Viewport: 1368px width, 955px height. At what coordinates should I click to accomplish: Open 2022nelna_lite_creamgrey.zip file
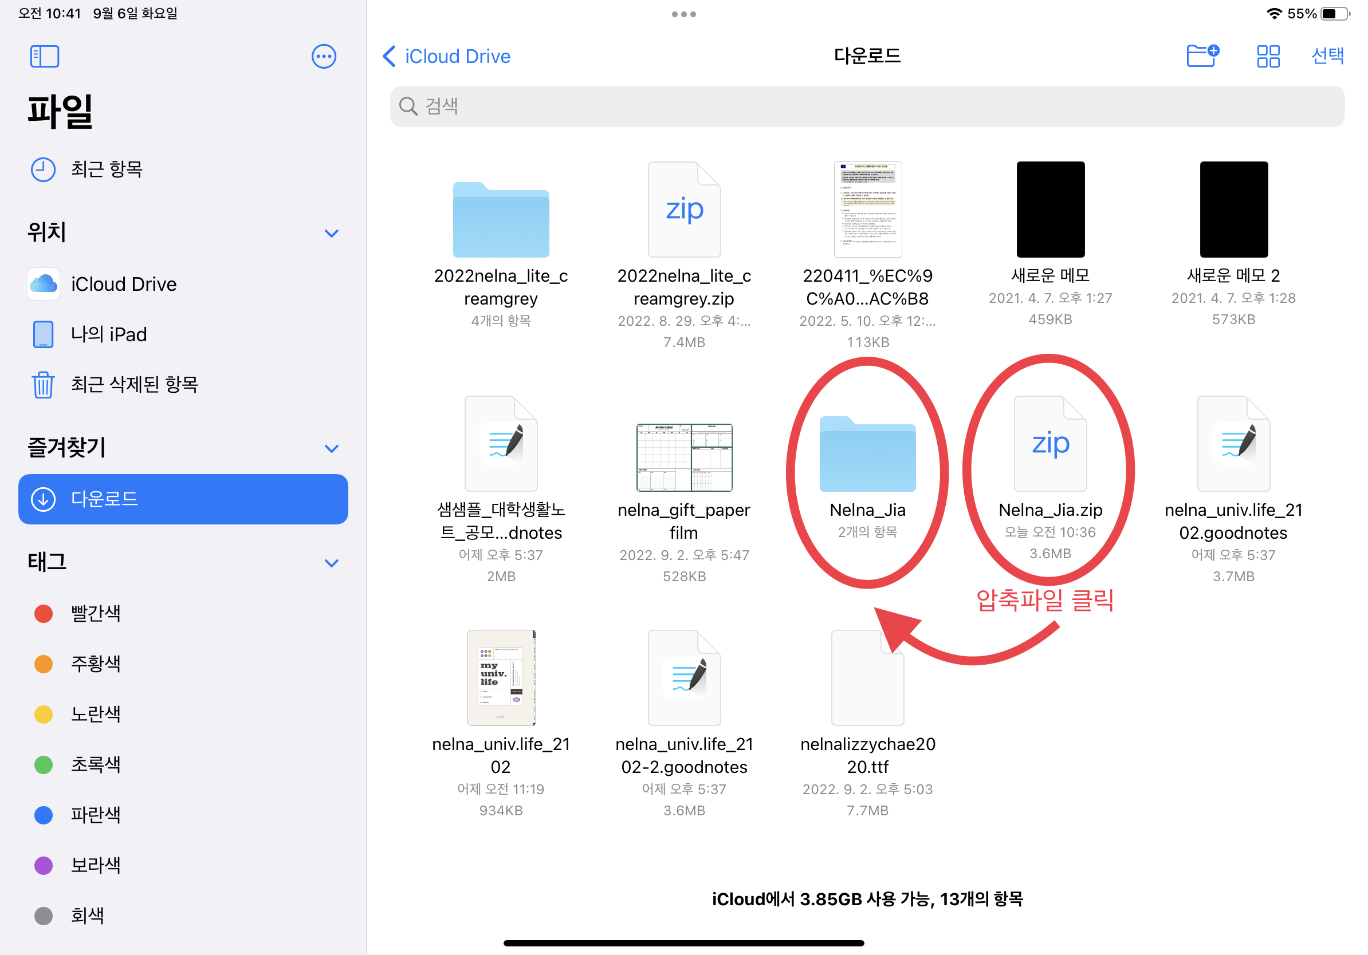pyautogui.click(x=684, y=210)
